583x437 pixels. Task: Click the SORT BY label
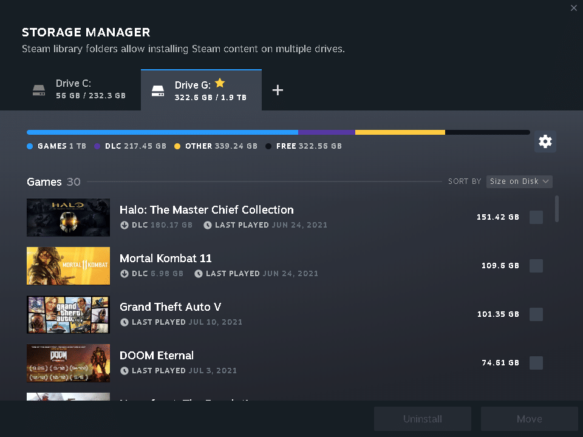click(x=465, y=181)
